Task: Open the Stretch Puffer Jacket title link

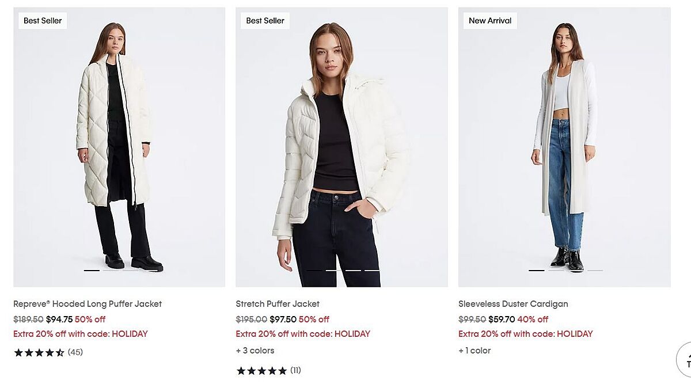Action: (278, 304)
